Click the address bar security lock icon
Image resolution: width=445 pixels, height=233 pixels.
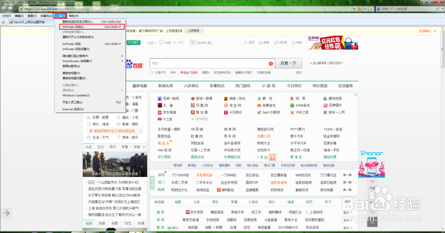tap(359, 9)
